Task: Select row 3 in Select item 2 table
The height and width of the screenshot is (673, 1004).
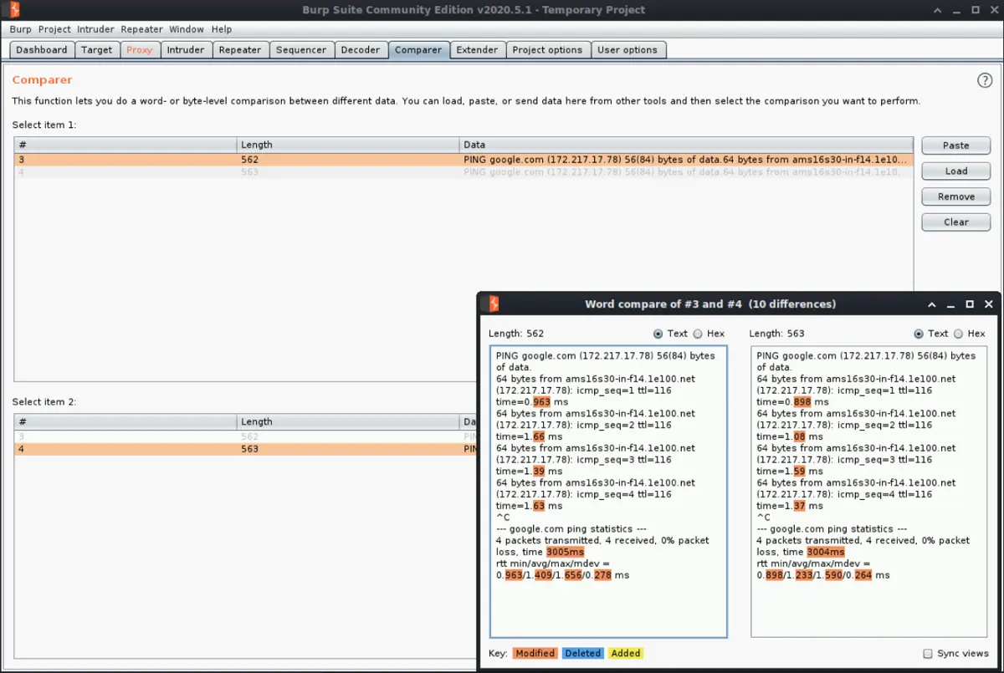Action: 246,436
